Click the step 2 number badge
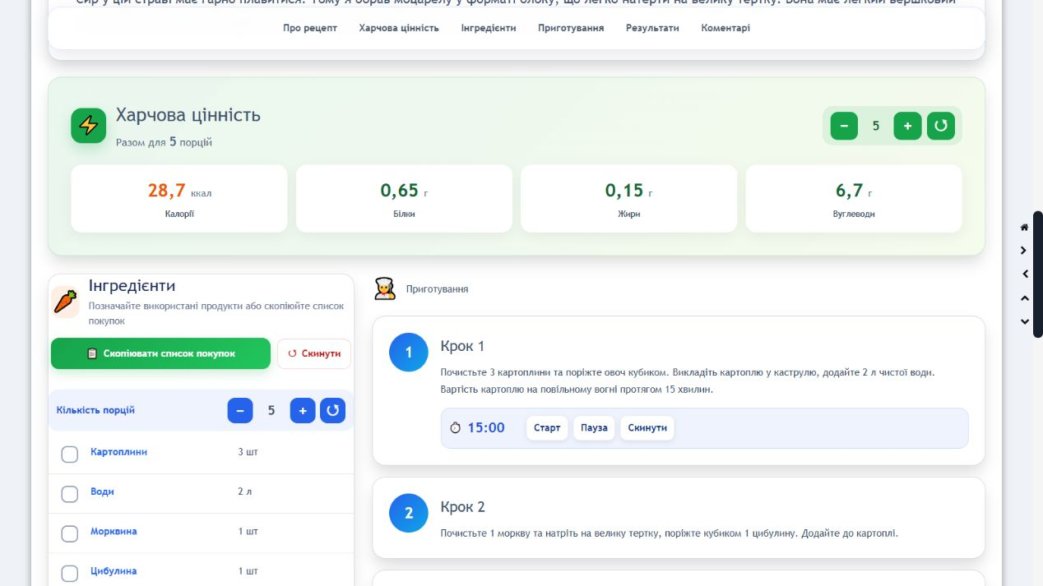The height and width of the screenshot is (586, 1043). coord(409,513)
